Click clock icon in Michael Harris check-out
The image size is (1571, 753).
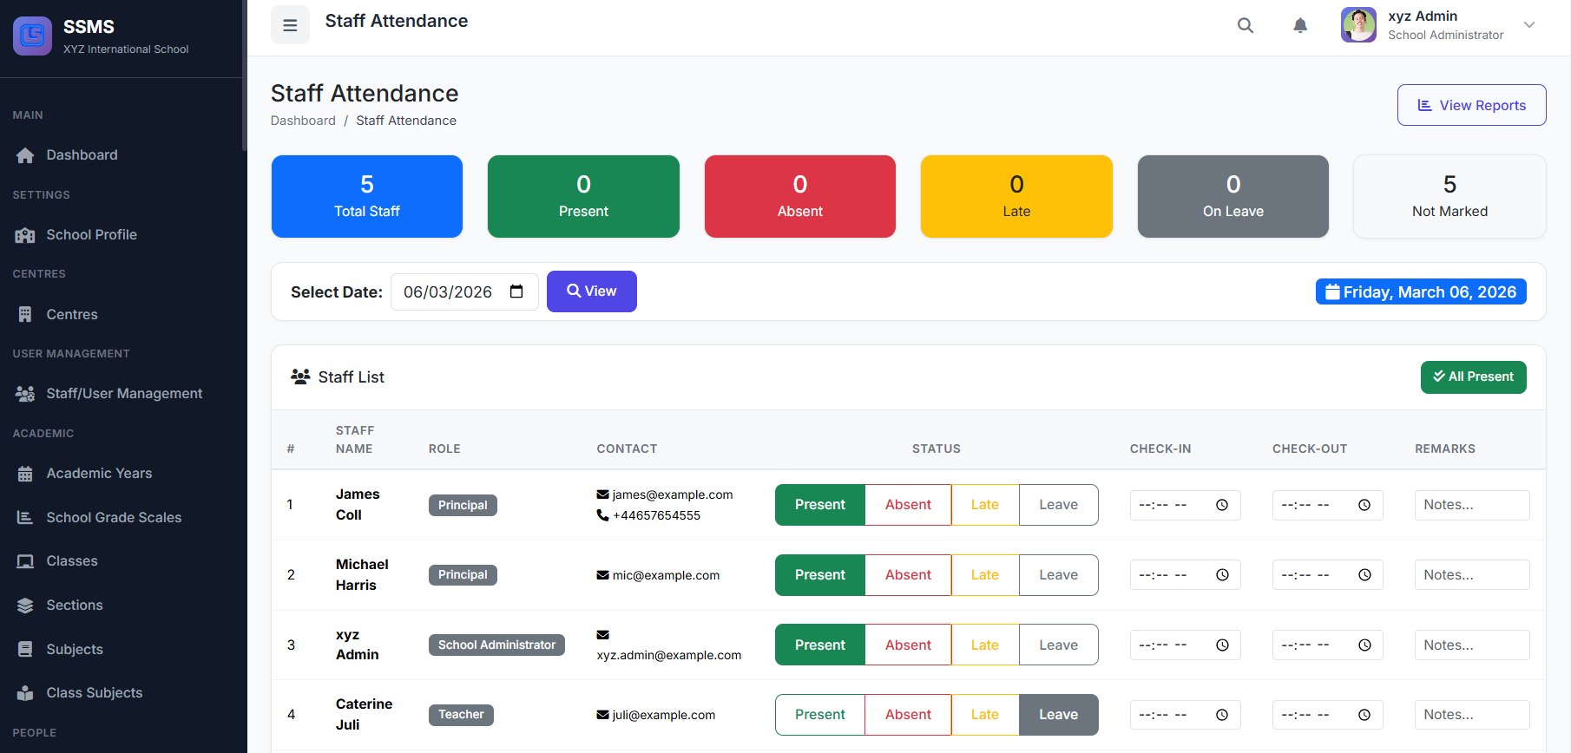[1364, 575]
